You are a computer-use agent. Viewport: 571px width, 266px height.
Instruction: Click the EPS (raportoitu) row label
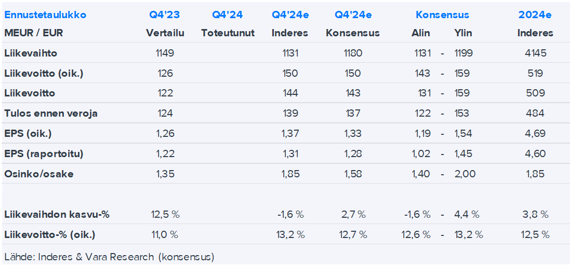pyautogui.click(x=44, y=153)
